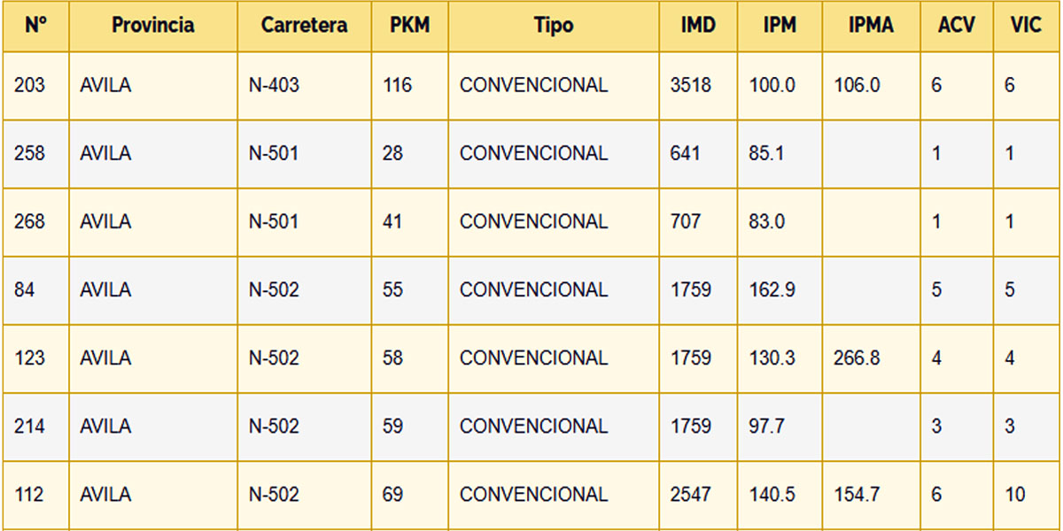Click the IPMA column header
The height and width of the screenshot is (531, 1063).
click(x=871, y=26)
